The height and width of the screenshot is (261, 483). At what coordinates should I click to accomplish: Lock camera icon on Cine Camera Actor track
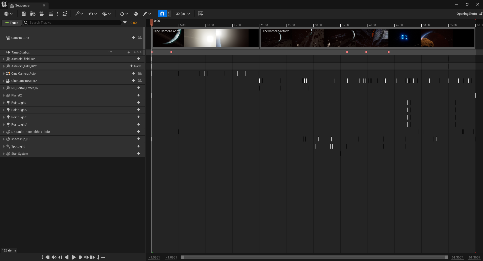tap(140, 73)
